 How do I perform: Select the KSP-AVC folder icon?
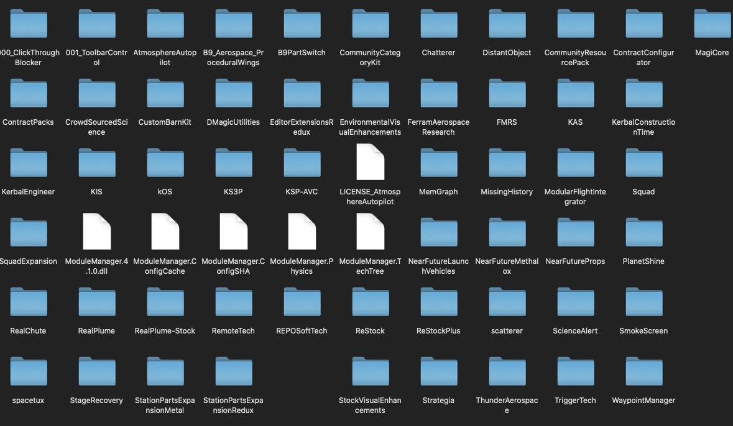302,163
